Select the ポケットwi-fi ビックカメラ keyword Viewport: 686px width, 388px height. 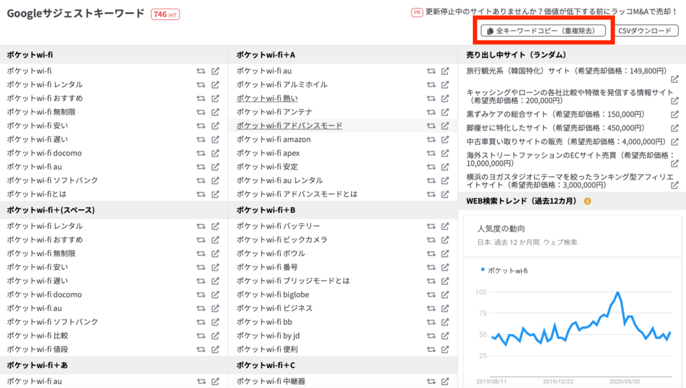pos(282,240)
